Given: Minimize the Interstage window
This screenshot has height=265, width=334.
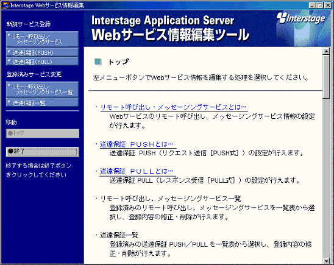Looking at the screenshot, I should tap(312, 5).
